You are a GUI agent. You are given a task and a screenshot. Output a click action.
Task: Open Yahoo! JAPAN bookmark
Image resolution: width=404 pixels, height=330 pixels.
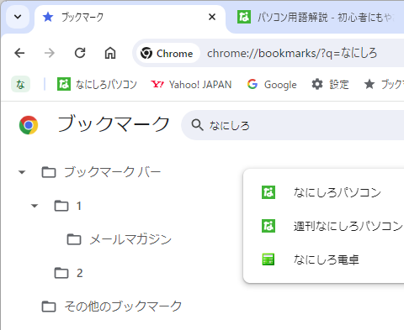point(191,84)
